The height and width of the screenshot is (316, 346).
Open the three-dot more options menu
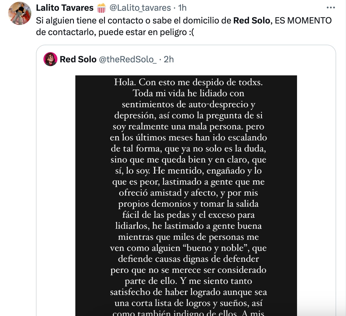(330, 8)
